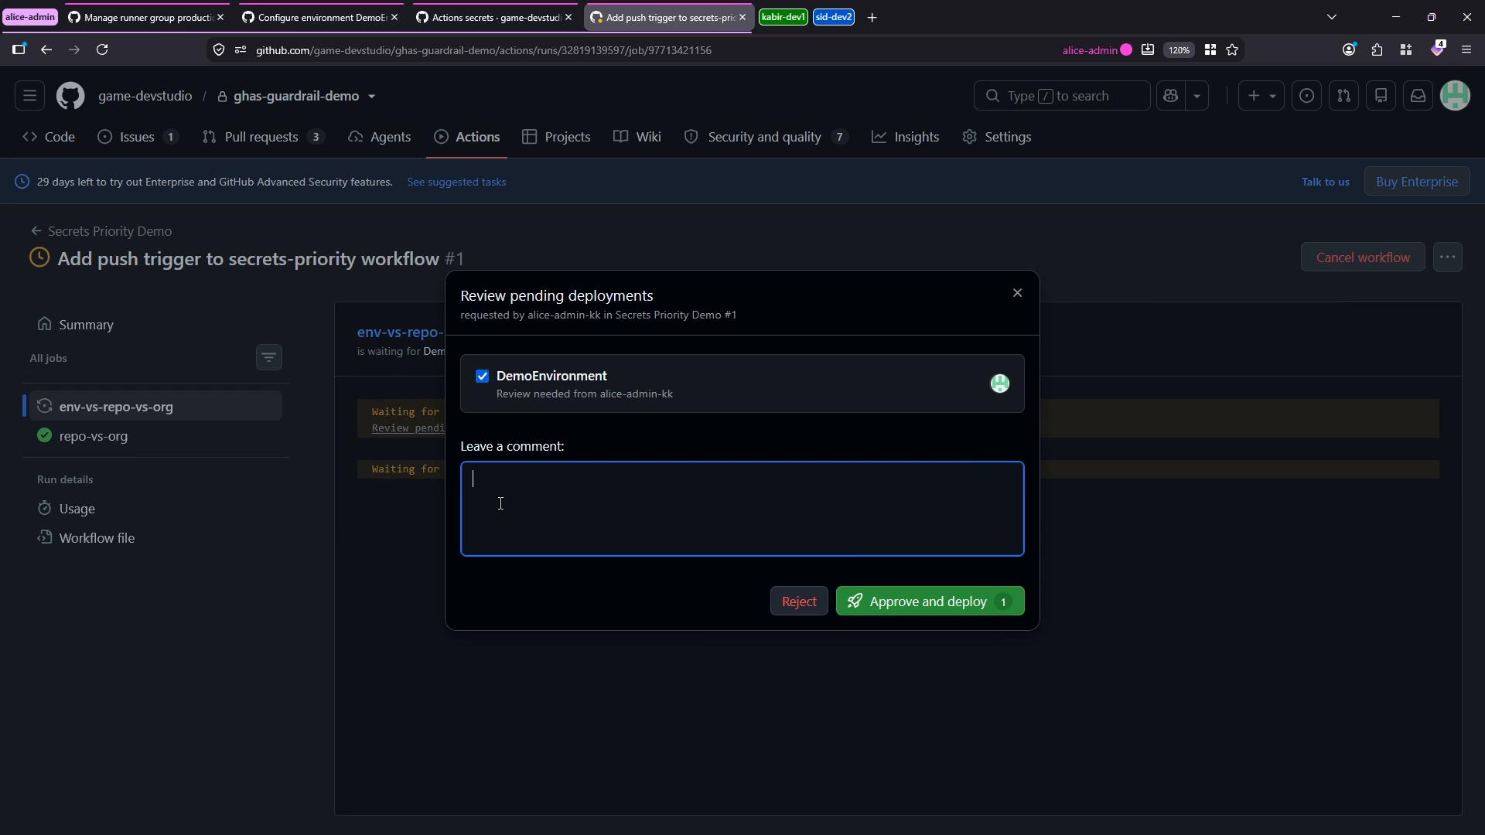Open the workflow run ellipsis options menu
The image size is (1485, 835).
tap(1447, 257)
